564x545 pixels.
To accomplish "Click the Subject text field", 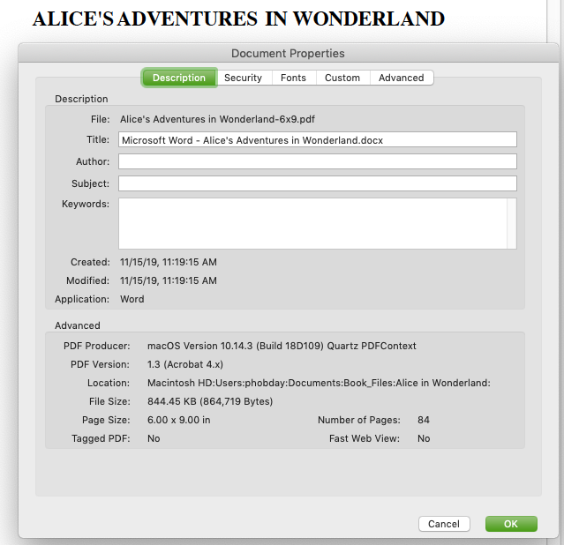I will 318,183.
